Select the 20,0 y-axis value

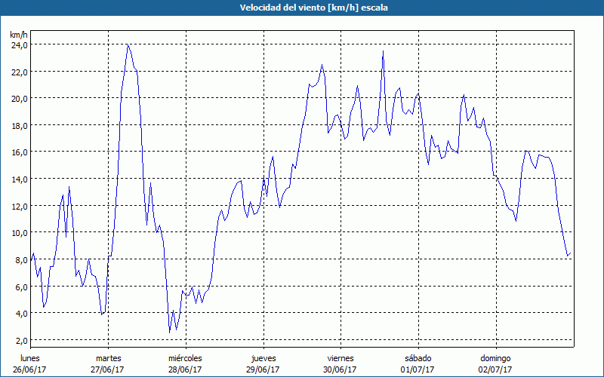(19, 98)
